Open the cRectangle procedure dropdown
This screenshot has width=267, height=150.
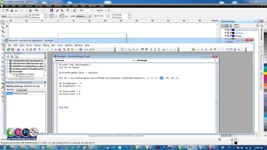[x=215, y=60]
